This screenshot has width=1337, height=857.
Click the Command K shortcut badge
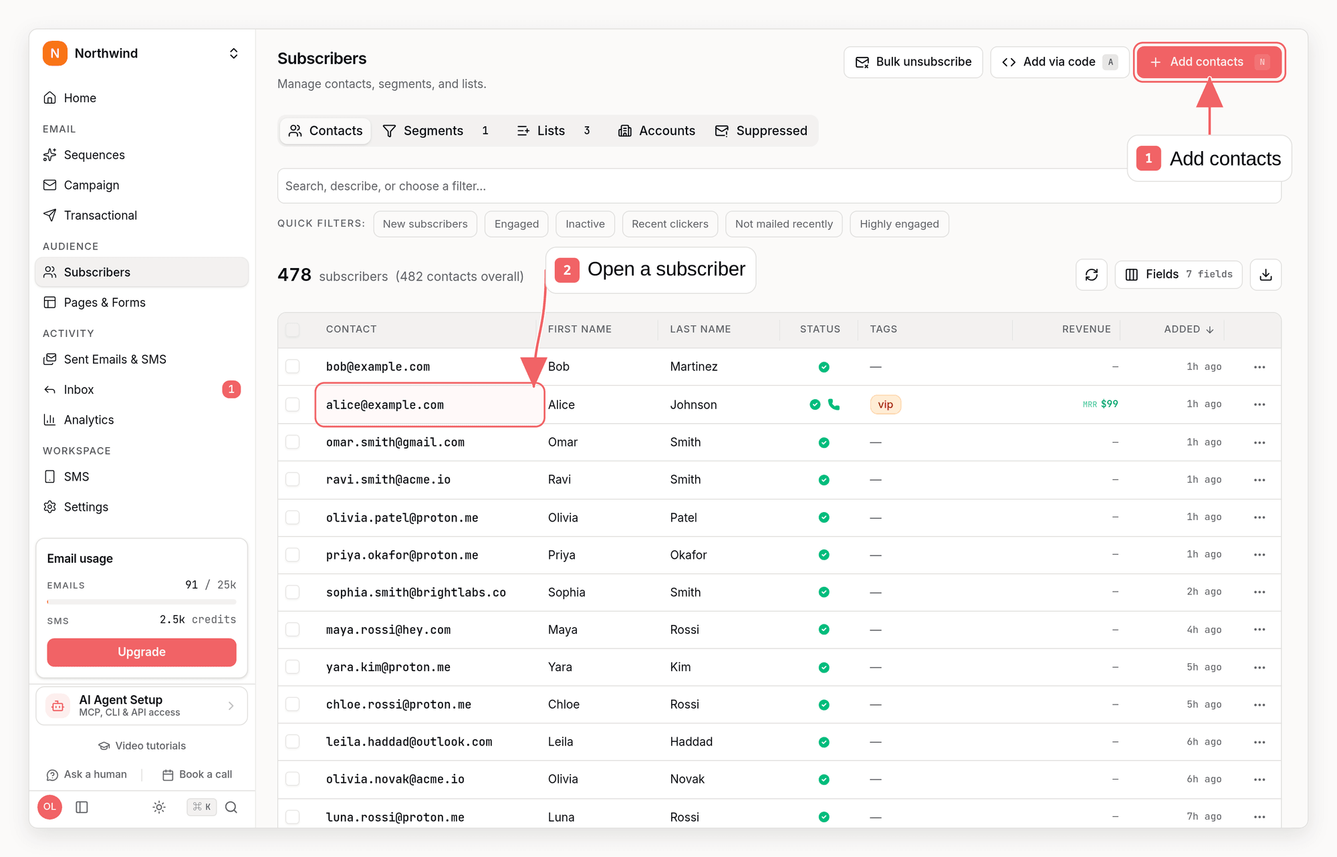pos(202,807)
